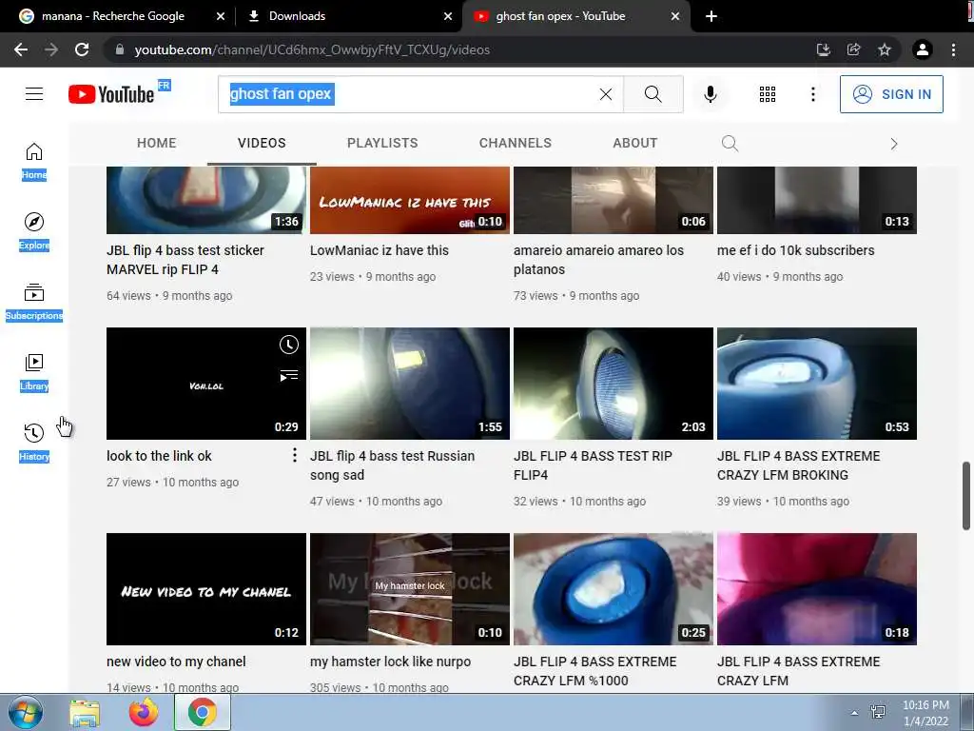
Task: Open 'JBL FLIP 4 BASS TEST RIP FLIP4' title
Action: (593, 465)
